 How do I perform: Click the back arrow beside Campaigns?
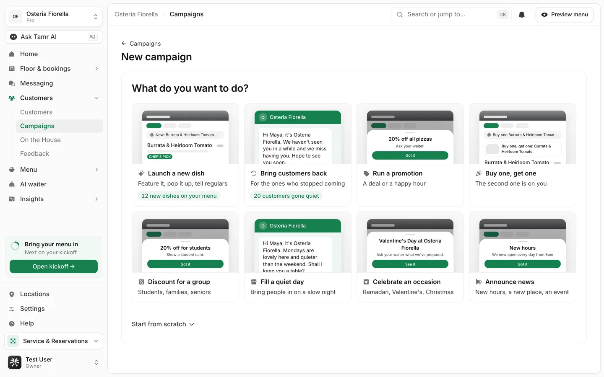(x=124, y=43)
